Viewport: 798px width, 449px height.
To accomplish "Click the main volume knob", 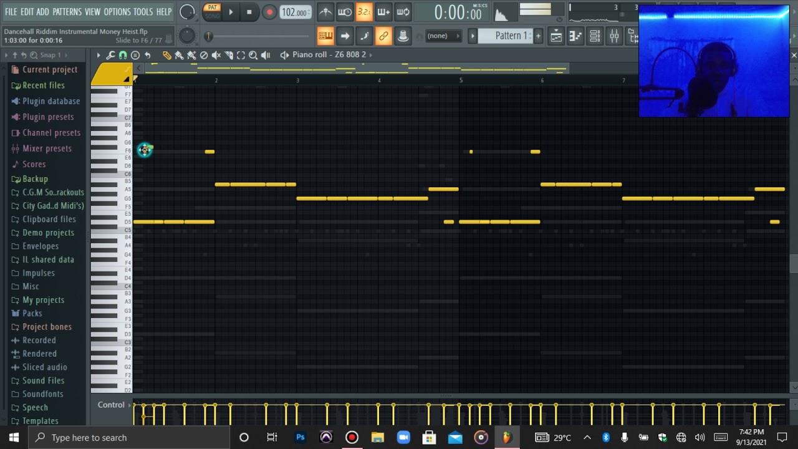I will tap(187, 12).
